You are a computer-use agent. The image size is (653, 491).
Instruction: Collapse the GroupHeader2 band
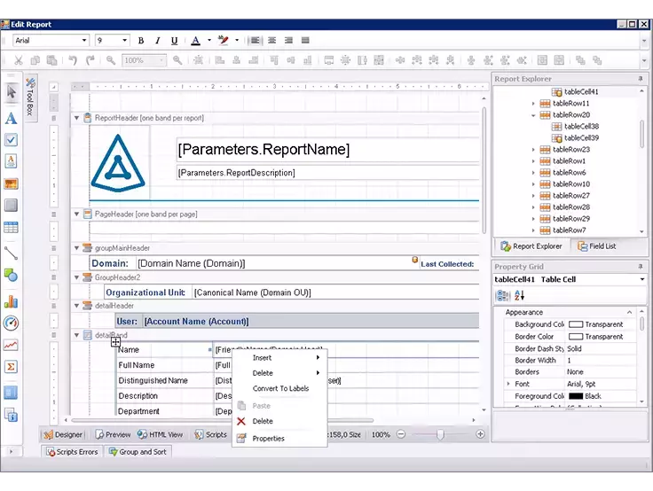(76, 277)
